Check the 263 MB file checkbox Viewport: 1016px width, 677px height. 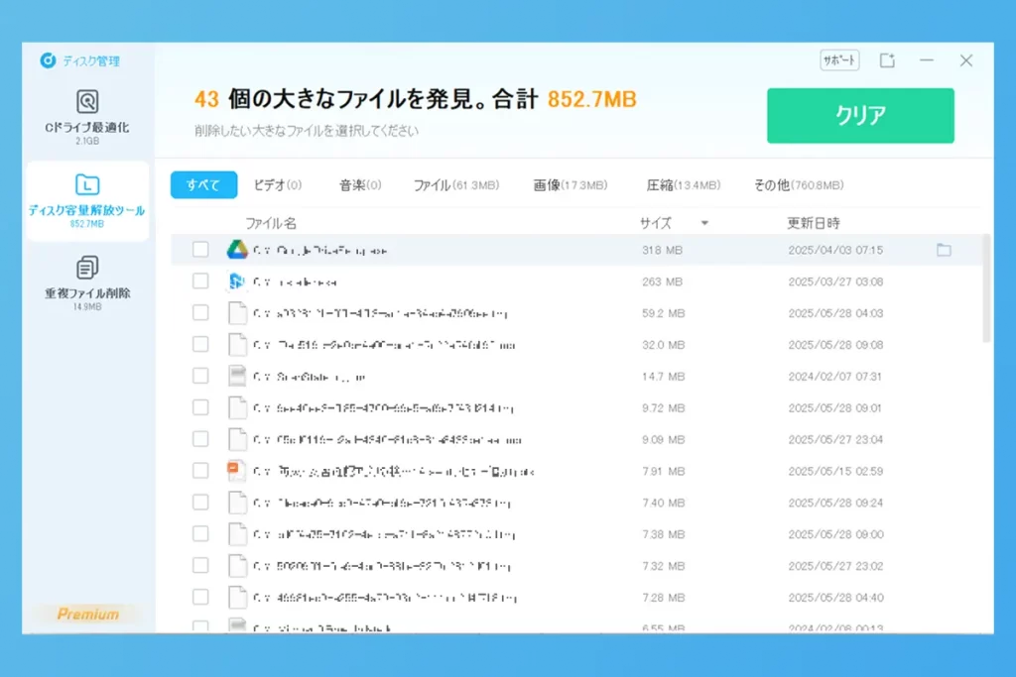pos(200,282)
